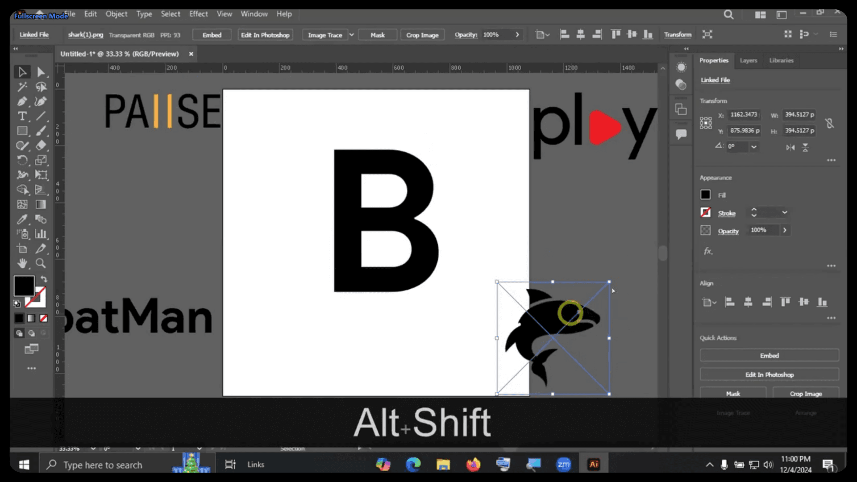Select the Paintbrush tool
Screen dimensions: 857x482
pyautogui.click(x=41, y=131)
